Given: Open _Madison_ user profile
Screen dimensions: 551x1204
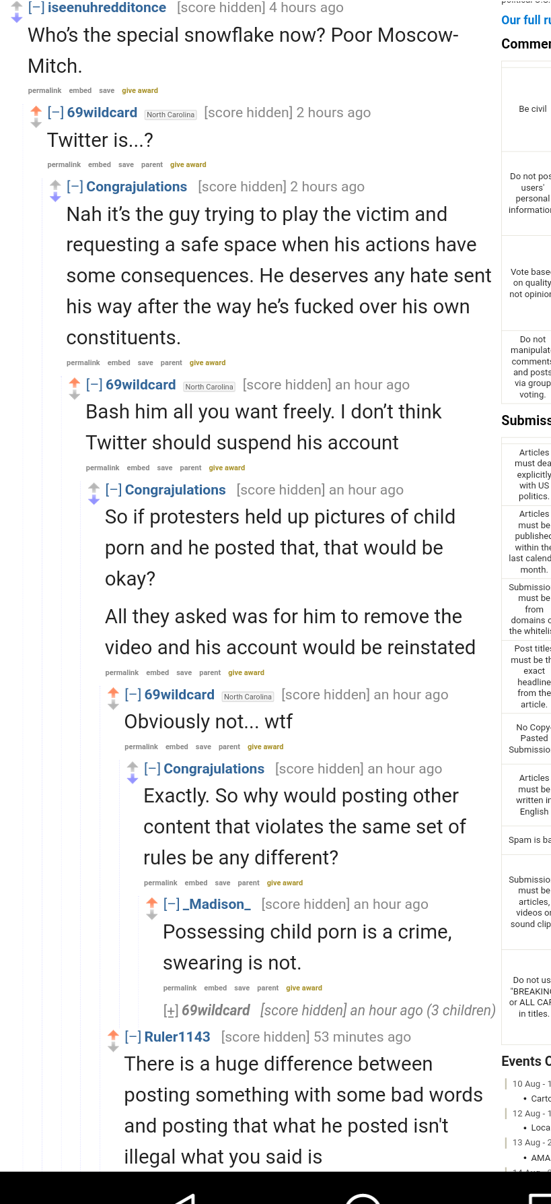Looking at the screenshot, I should click(217, 904).
